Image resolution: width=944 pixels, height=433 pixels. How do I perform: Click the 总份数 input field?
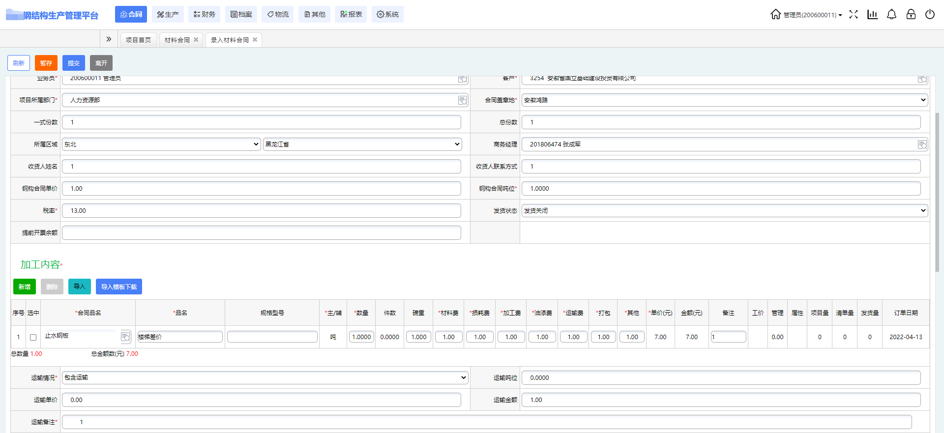point(721,122)
